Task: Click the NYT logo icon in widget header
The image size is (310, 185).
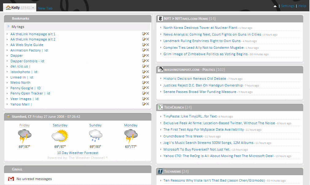Action: click(160, 18)
